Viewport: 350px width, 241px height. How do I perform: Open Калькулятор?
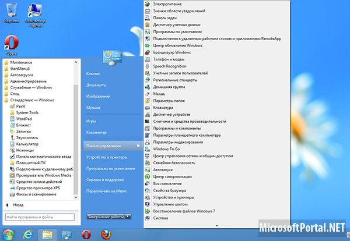(24, 144)
